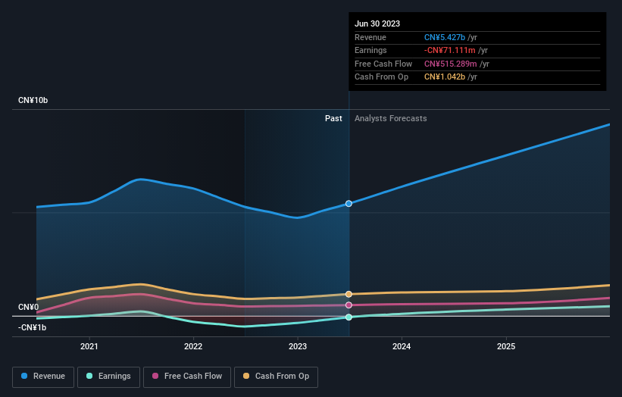Click the 2022 x-axis label

pyautogui.click(x=193, y=347)
